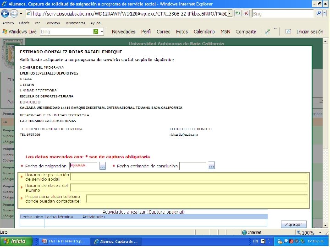
Task: Switch to the PowerPoint taskbar item
Action: click(65, 242)
